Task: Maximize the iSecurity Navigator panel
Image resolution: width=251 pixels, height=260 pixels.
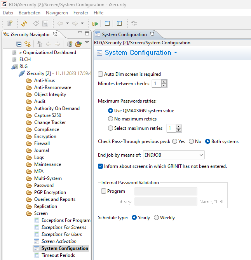Action: tap(87, 33)
